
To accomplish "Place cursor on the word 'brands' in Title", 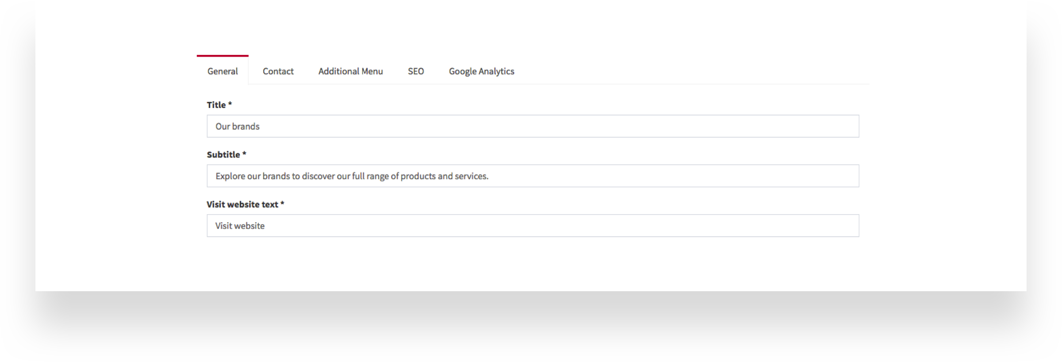I will coord(246,127).
